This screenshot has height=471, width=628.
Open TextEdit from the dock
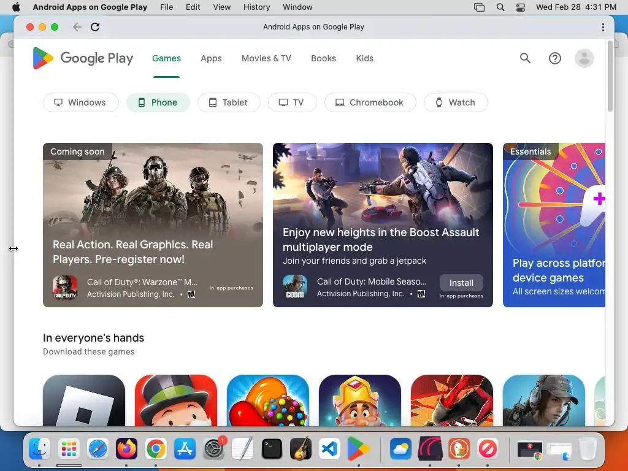point(243,448)
